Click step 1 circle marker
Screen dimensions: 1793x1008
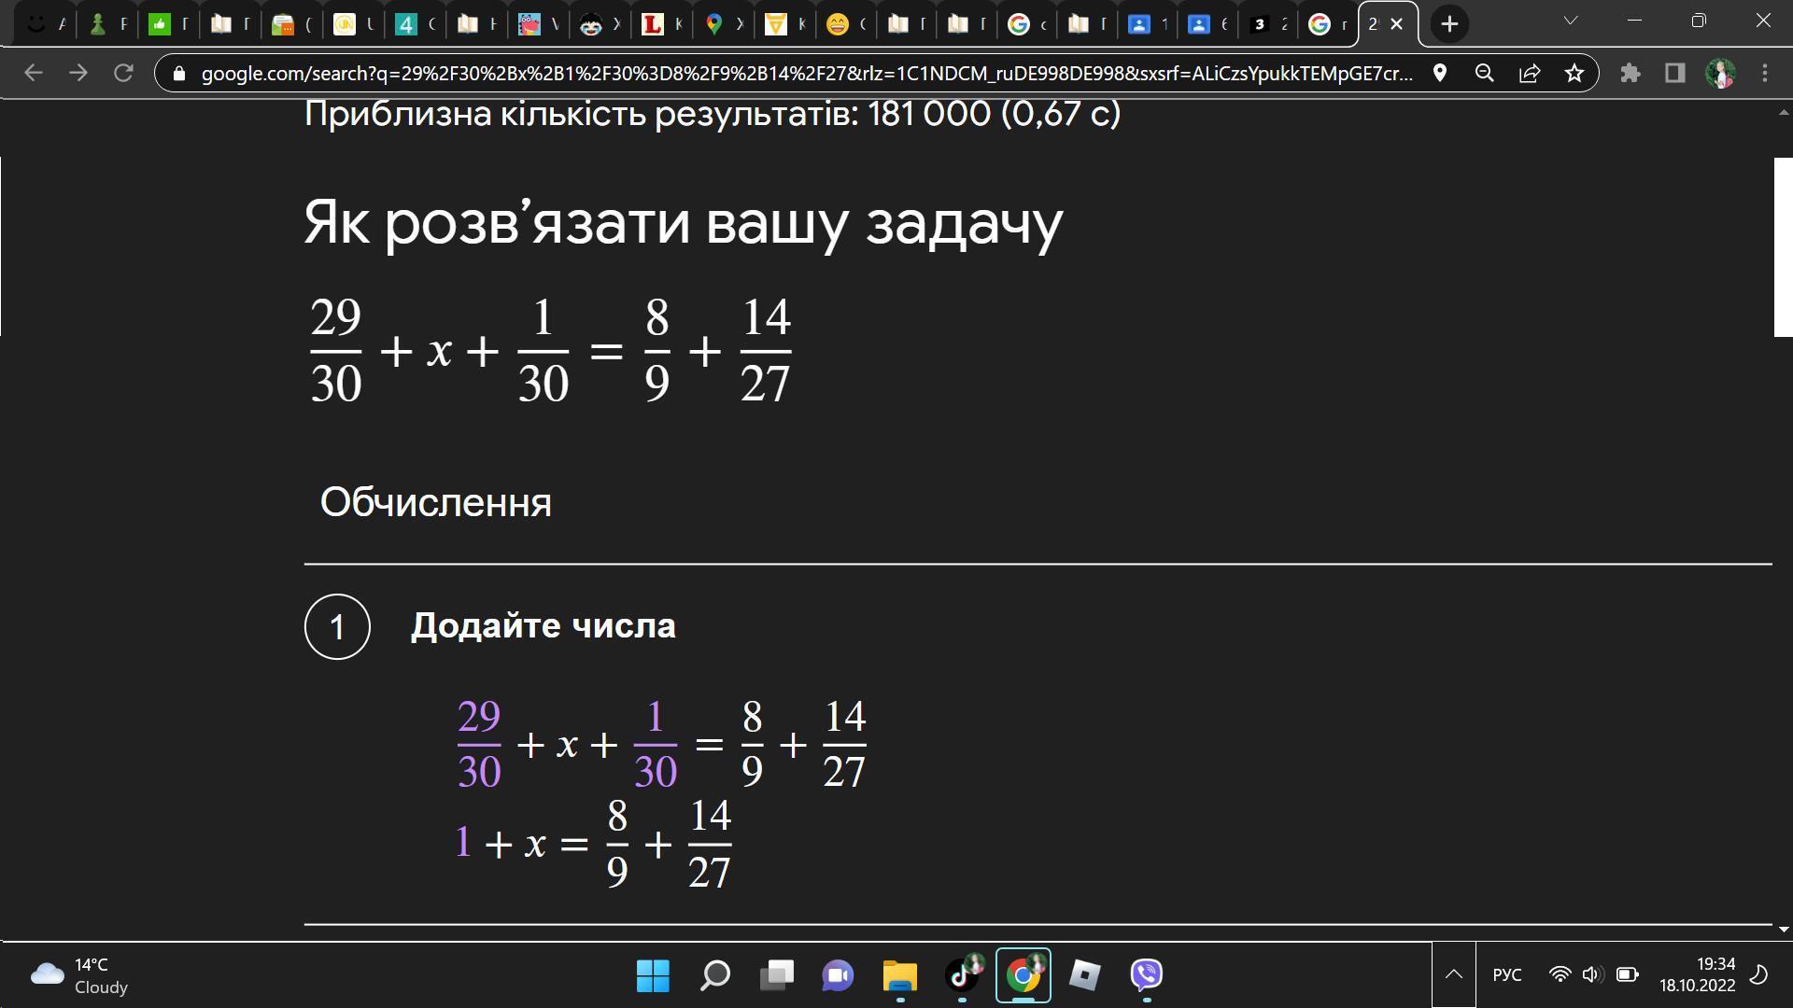337,626
